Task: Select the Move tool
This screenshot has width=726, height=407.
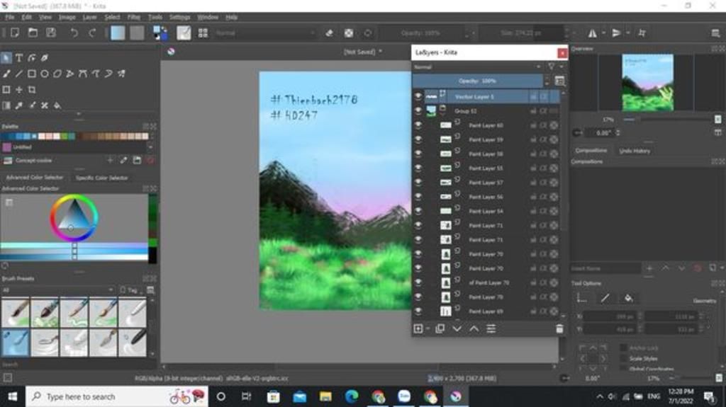Action: [x=19, y=89]
